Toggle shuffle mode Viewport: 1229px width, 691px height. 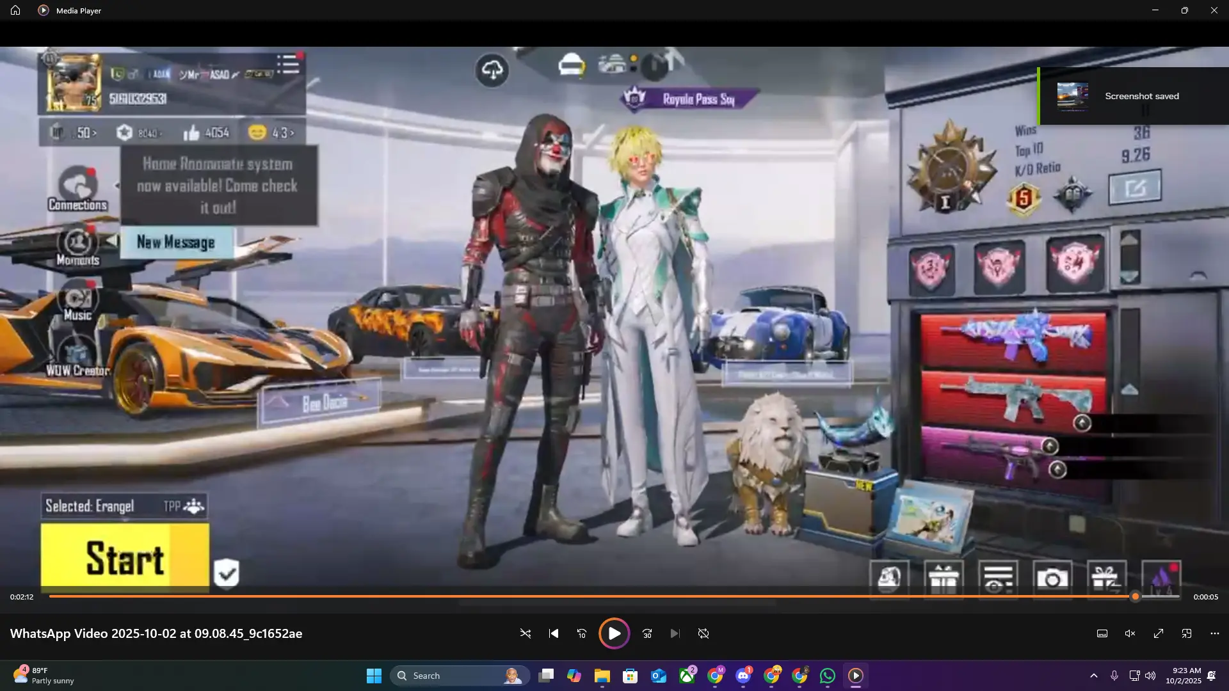coord(525,633)
